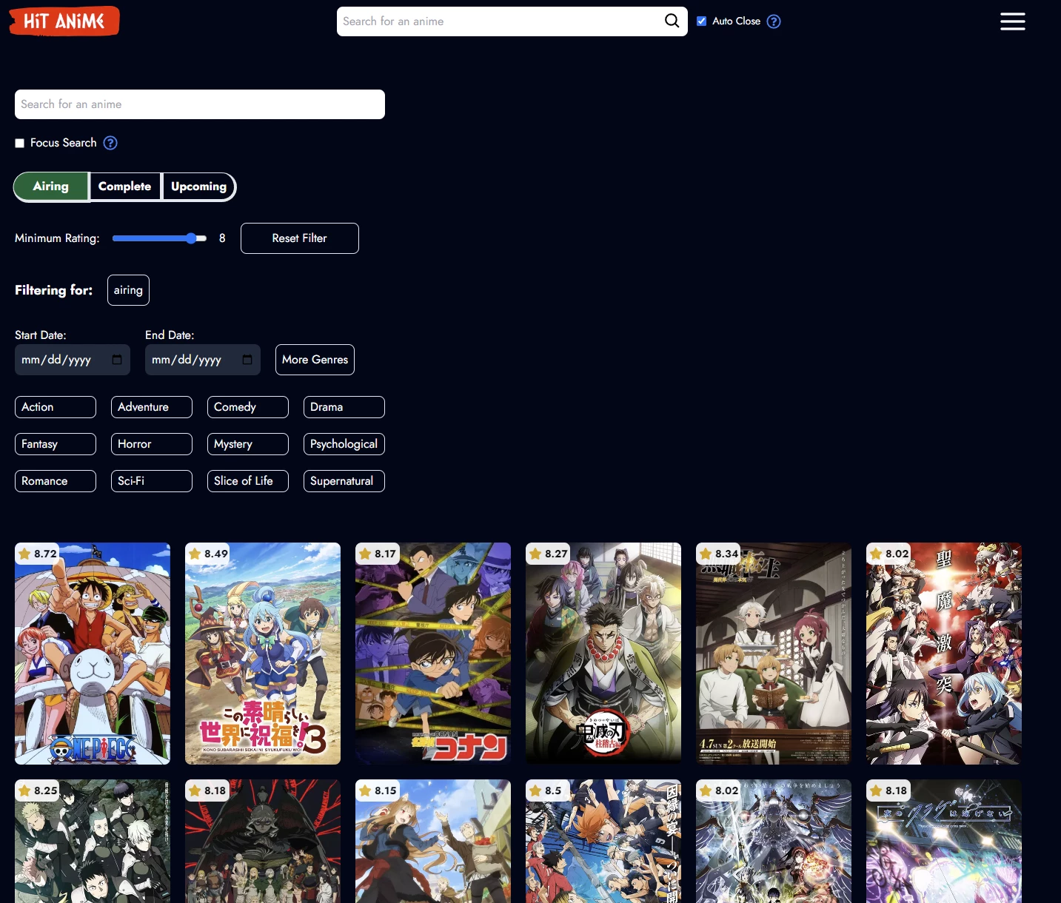Image resolution: width=1061 pixels, height=903 pixels.
Task: Click the Hit Anime logo
Action: tap(64, 21)
